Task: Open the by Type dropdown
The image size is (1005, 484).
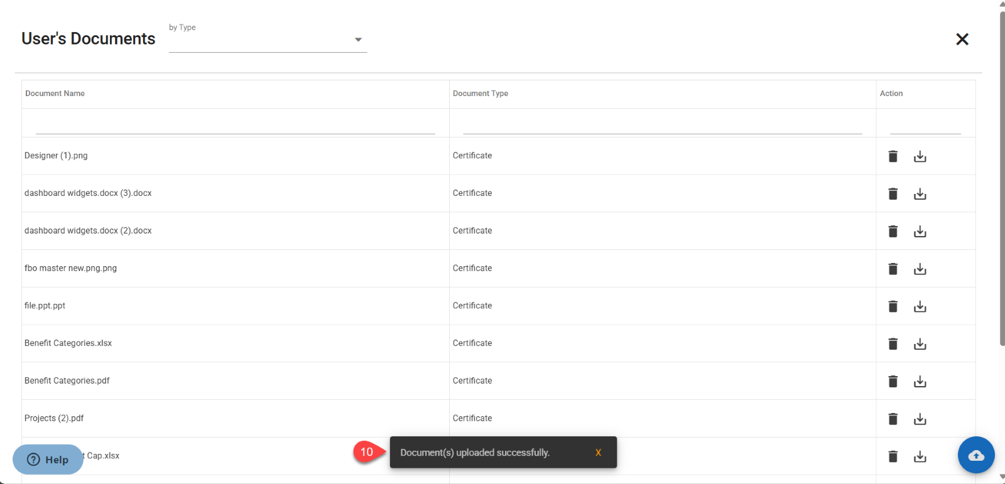Action: click(x=268, y=40)
